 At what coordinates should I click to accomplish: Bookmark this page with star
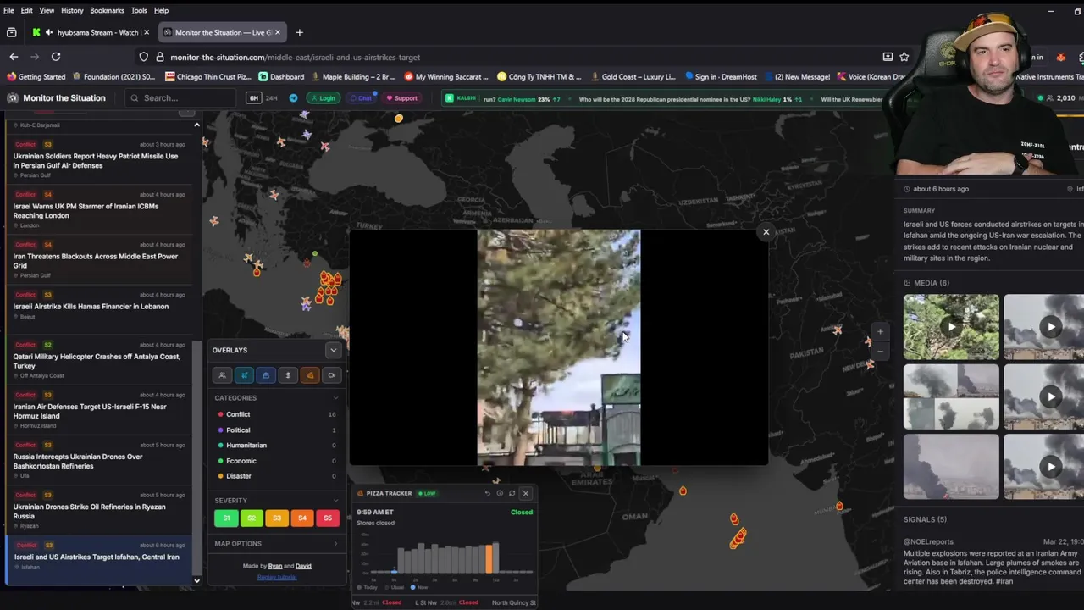click(x=904, y=57)
